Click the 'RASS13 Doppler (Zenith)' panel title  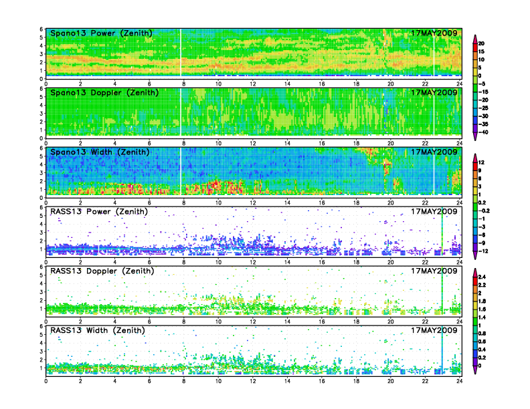pyautogui.click(x=102, y=271)
